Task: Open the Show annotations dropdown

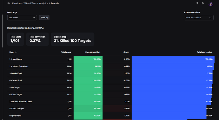Action: (198, 18)
